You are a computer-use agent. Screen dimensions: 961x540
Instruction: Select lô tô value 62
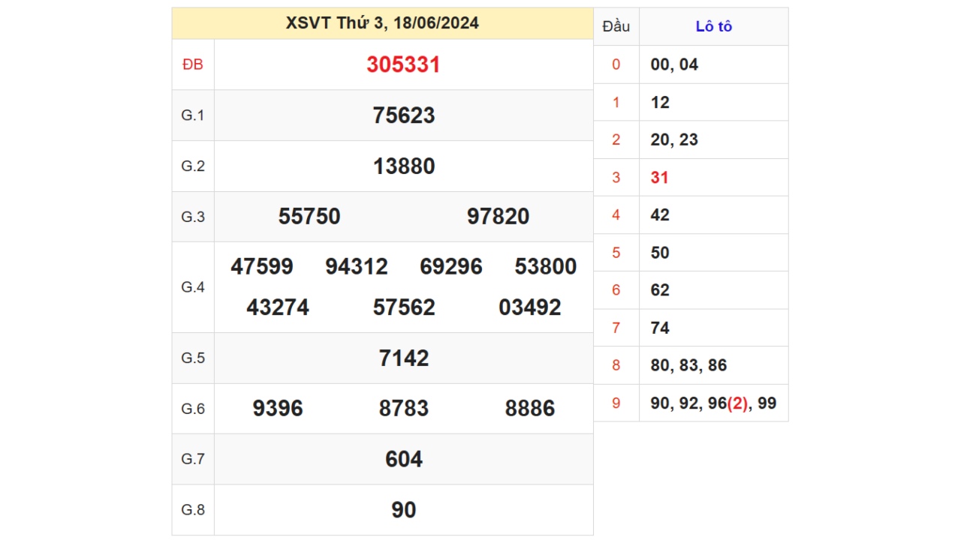[660, 290]
